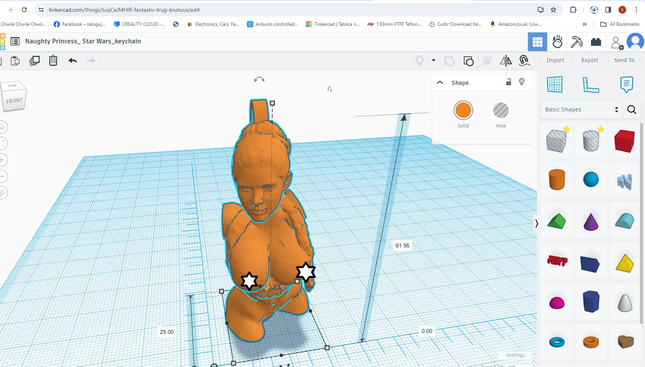Set shape to Hole mode
Image resolution: width=645 pixels, height=367 pixels.
(501, 111)
